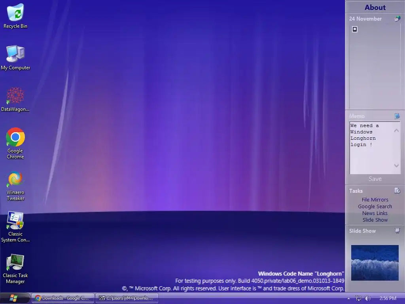Click the Memo scrollbar down arrow
The image size is (405, 304).
click(396, 165)
